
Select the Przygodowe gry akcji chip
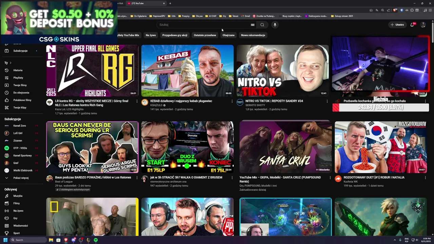(x=175, y=35)
